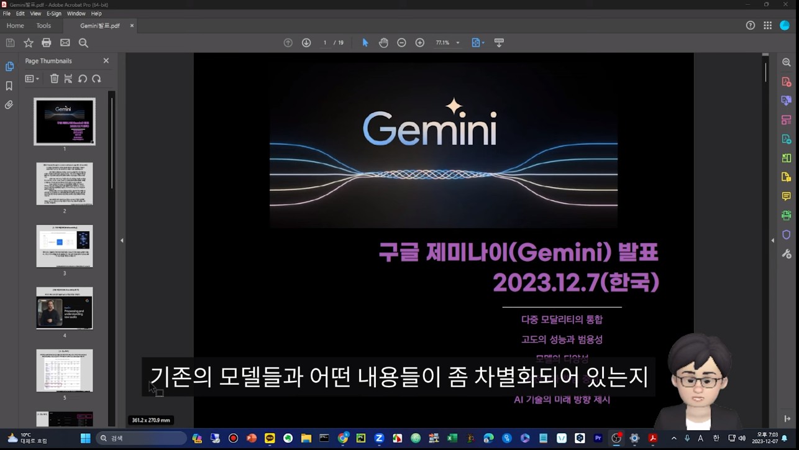Viewport: 799px width, 450px height.
Task: Rotate pages clockwise
Action: [96, 79]
